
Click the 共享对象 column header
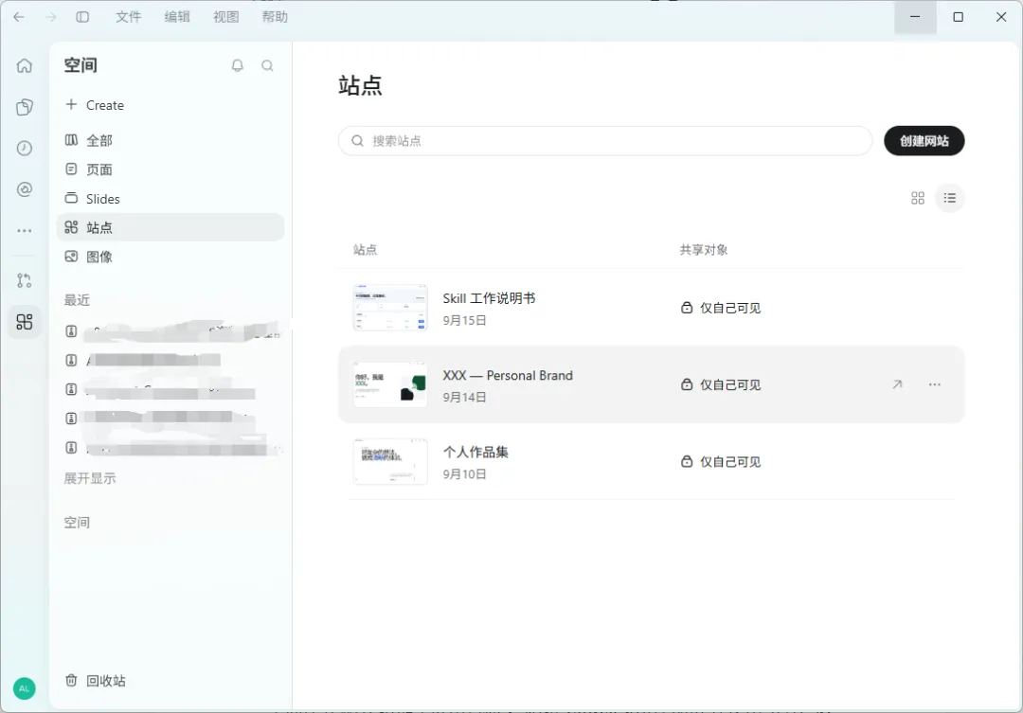(703, 250)
